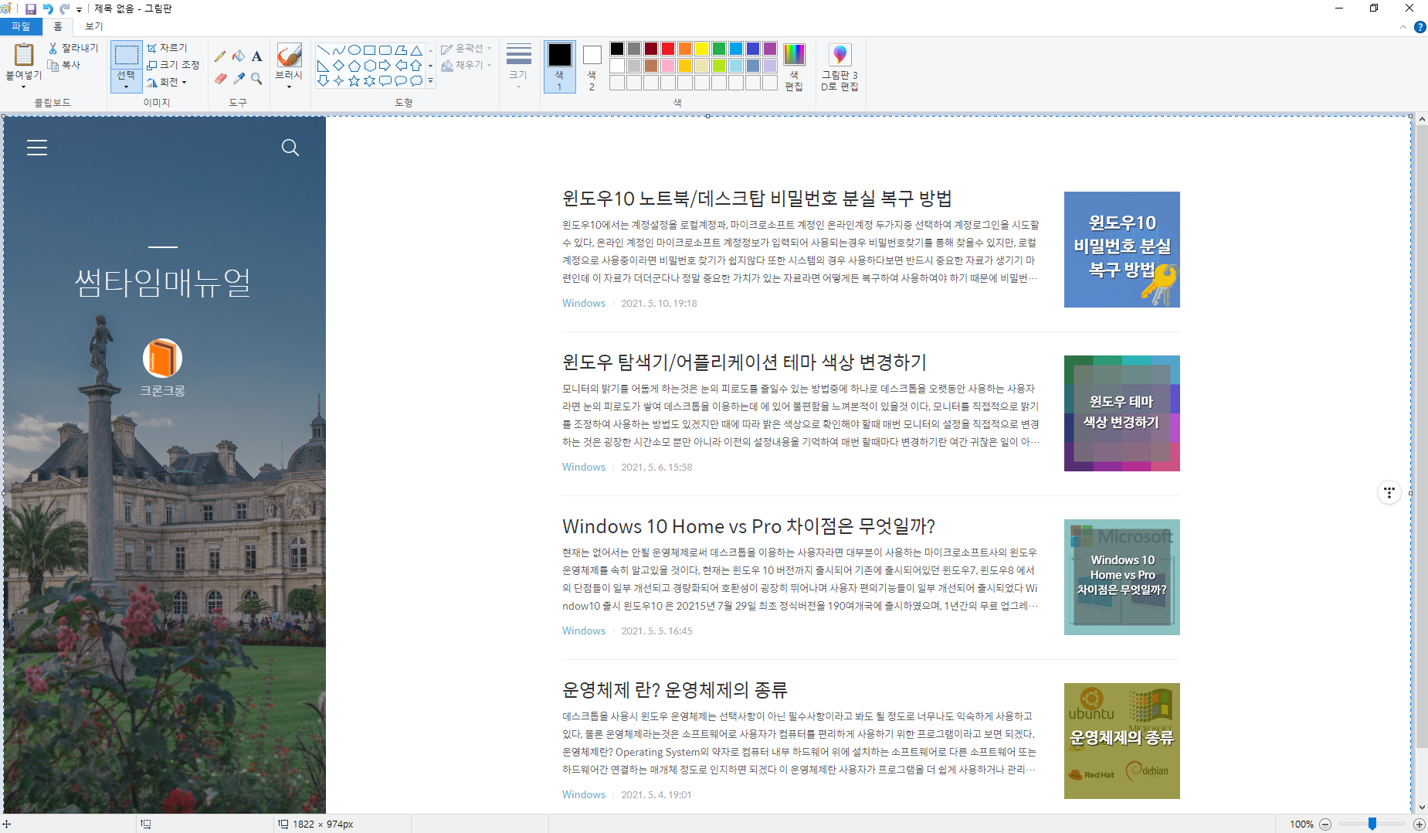Click the zoom in plus button
1428x833 pixels.
tap(1420, 824)
